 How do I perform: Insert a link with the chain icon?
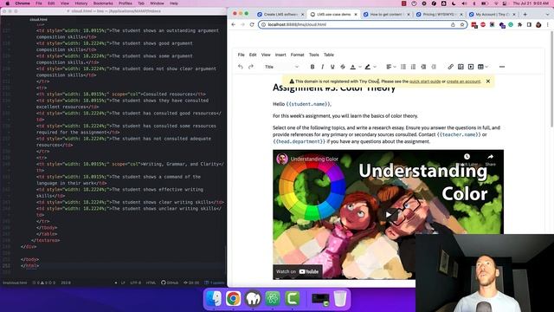pos(450,67)
